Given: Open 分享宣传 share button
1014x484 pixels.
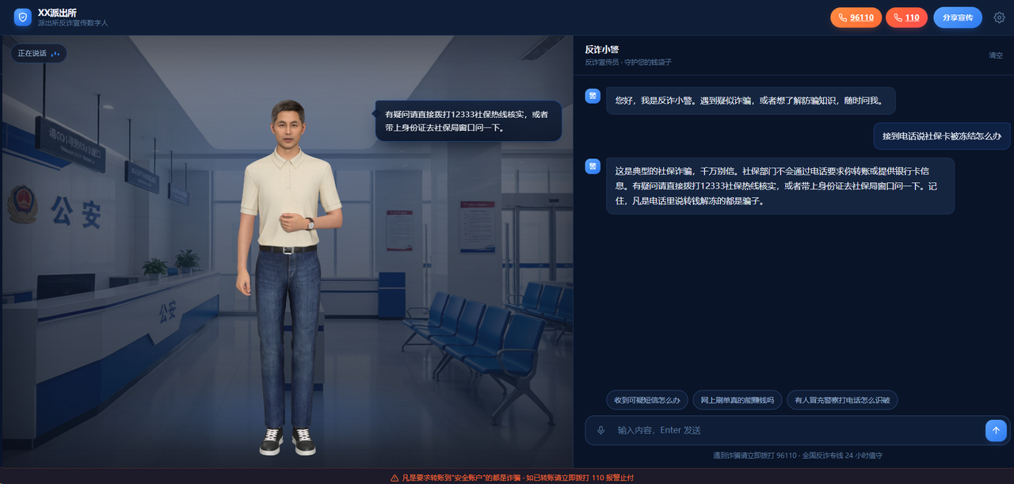Looking at the screenshot, I should pos(957,17).
